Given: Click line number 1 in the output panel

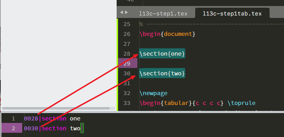Looking at the screenshot, I should (13, 119).
